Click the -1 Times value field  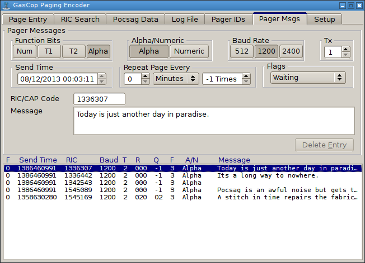tap(222, 79)
